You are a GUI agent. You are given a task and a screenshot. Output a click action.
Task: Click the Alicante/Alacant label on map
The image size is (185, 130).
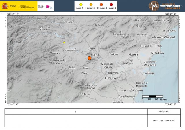(164, 37)
